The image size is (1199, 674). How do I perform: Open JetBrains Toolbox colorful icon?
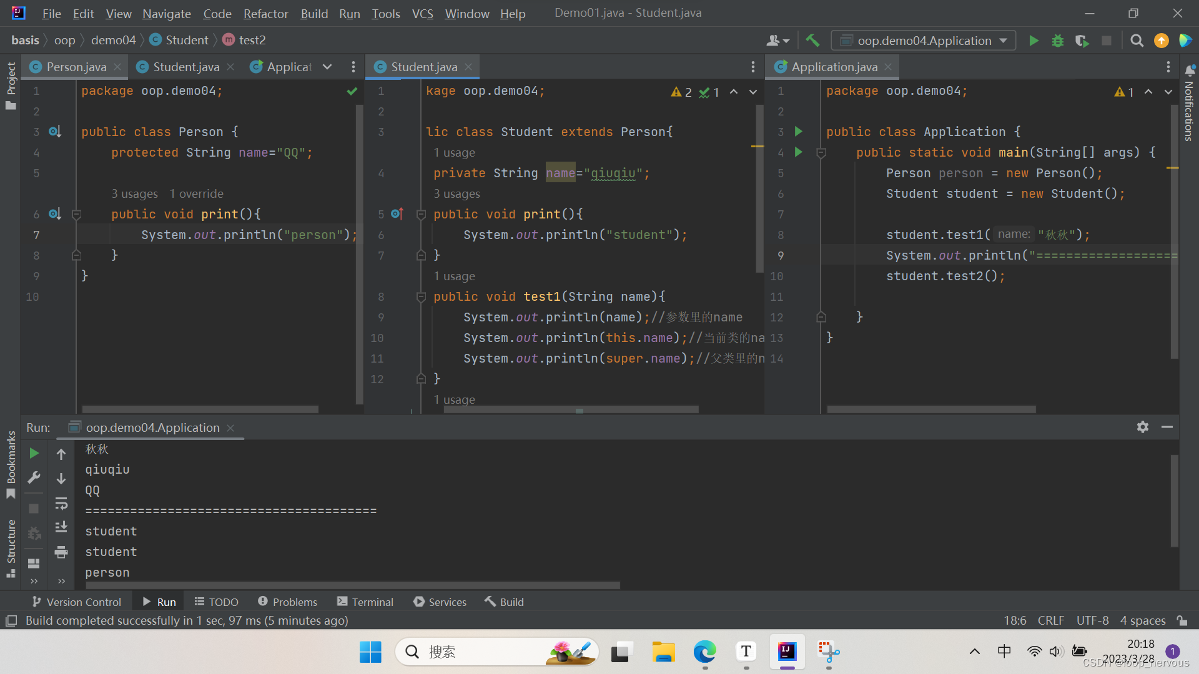pos(1185,41)
